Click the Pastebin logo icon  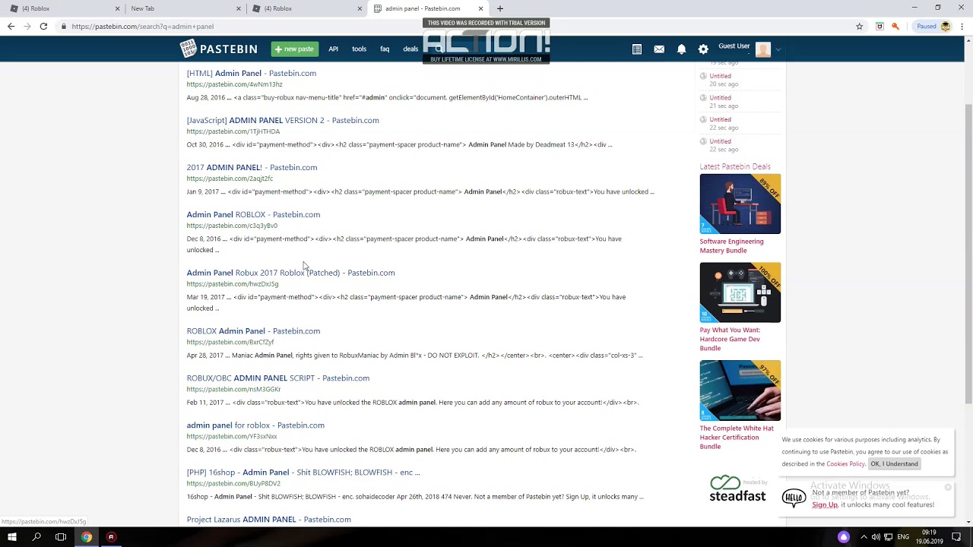[x=188, y=49]
